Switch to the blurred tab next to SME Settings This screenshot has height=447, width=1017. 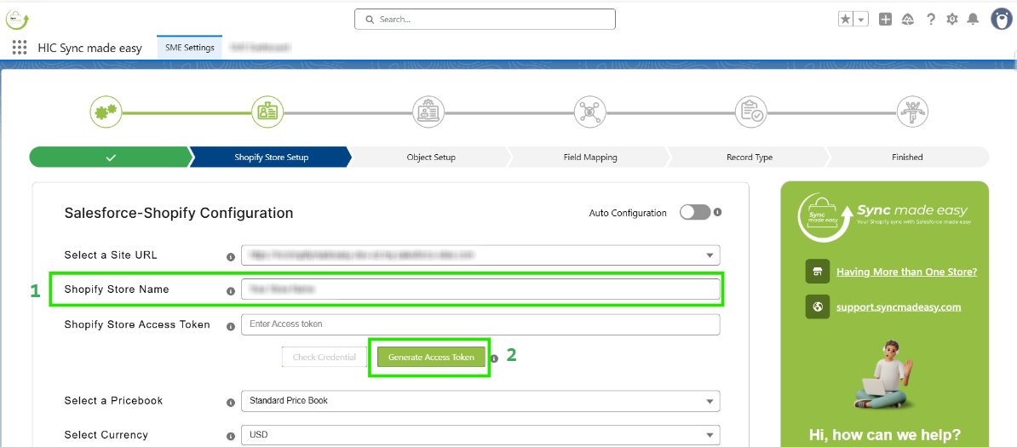260,48
